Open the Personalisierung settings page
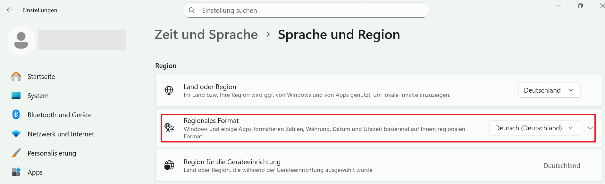Screen dimensions: 605x184 coord(52,153)
